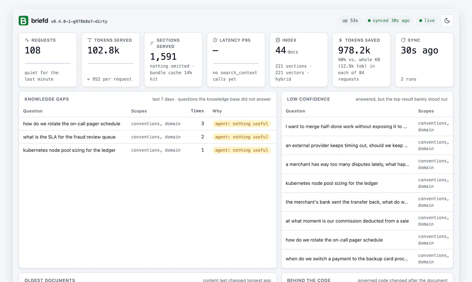The image size is (472, 282).
Task: Click the green dot beside synced 30s ago
Action: 369,21
